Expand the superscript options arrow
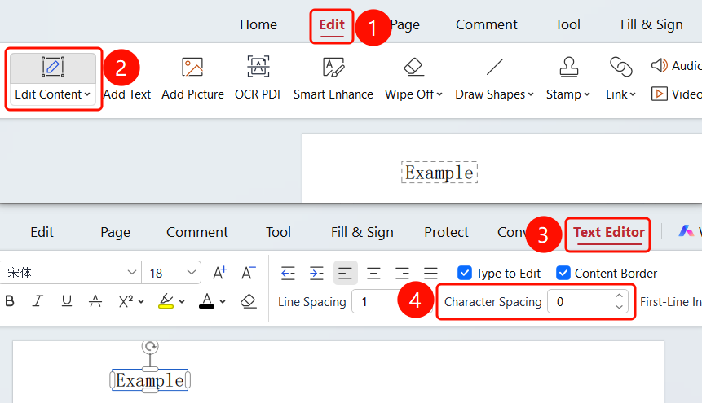702x403 pixels. (x=141, y=302)
